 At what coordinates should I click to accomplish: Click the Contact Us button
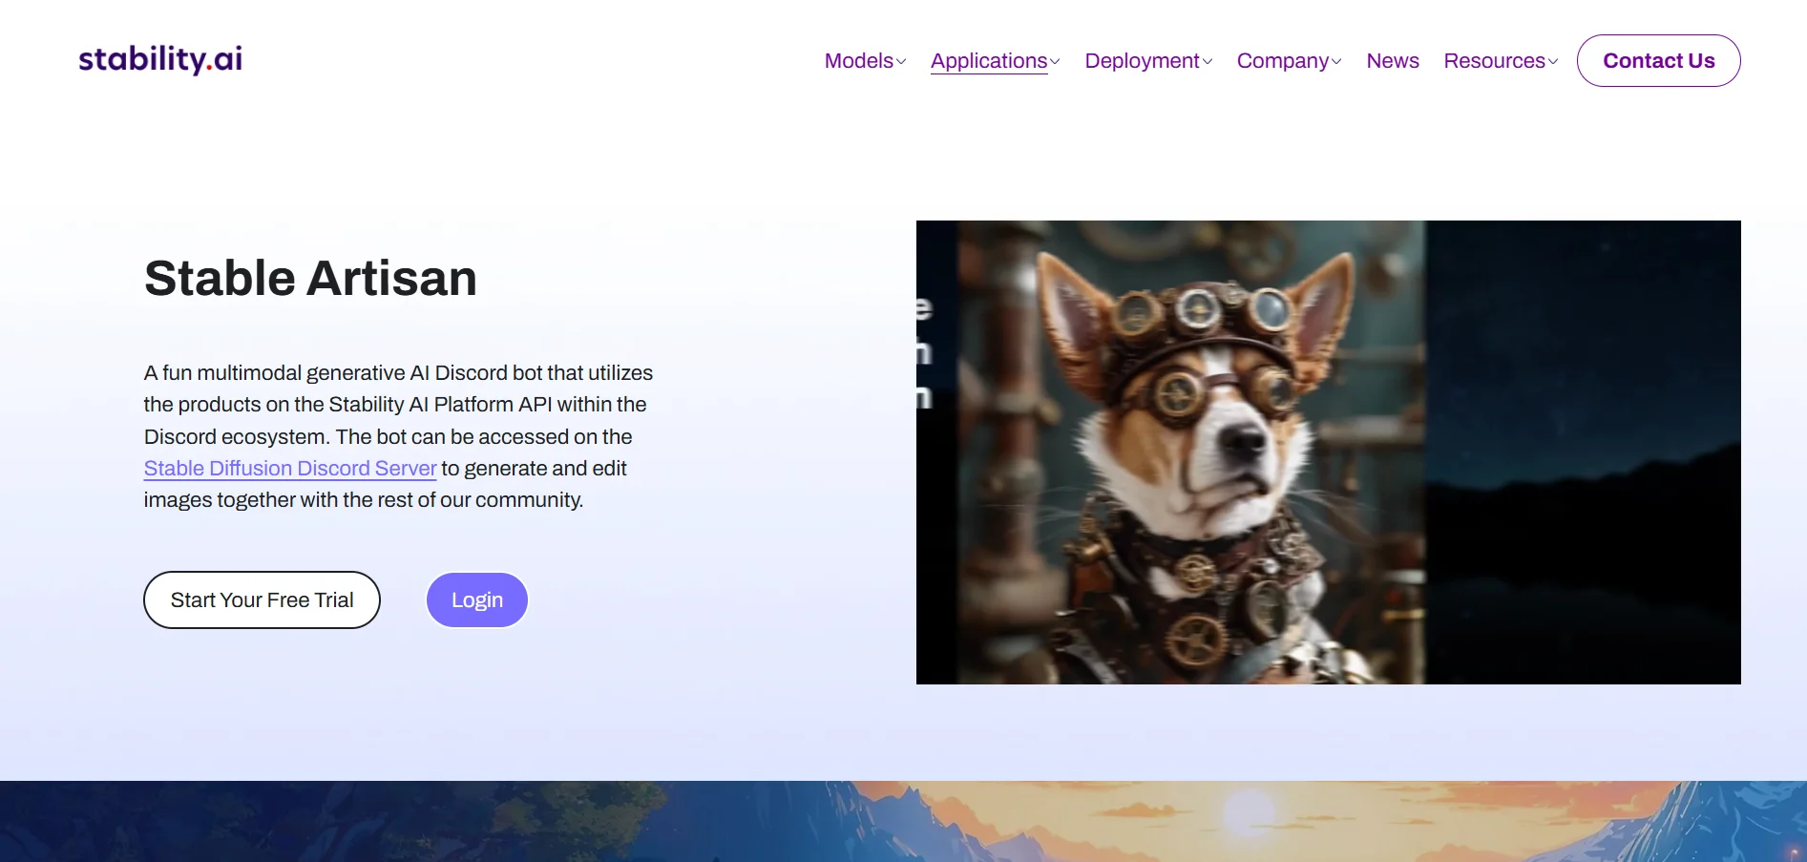(1658, 61)
